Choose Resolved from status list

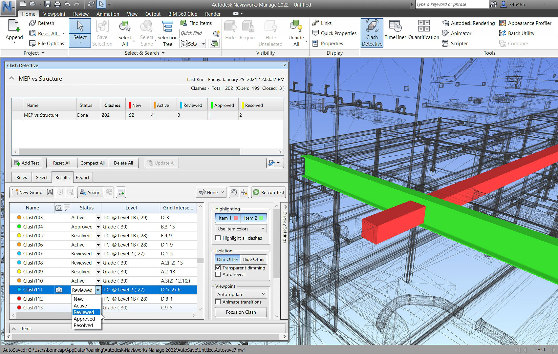coord(83,325)
